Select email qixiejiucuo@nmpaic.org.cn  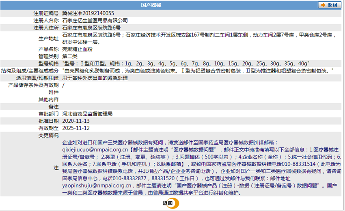coord(95,150)
